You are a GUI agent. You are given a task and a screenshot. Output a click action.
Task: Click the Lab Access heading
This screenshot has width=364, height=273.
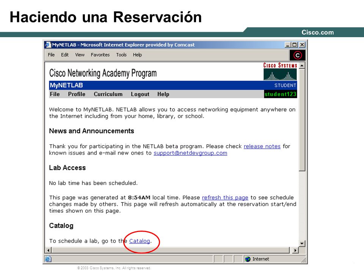(67, 168)
